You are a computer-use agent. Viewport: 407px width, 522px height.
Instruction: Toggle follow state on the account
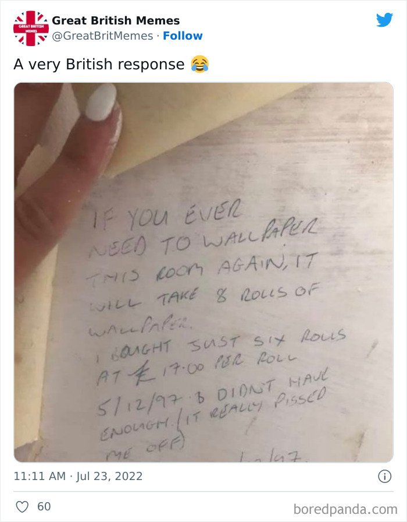(183, 36)
